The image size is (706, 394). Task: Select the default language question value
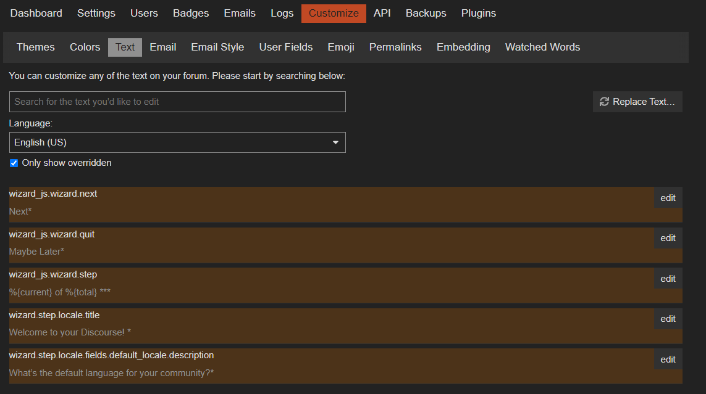click(111, 373)
